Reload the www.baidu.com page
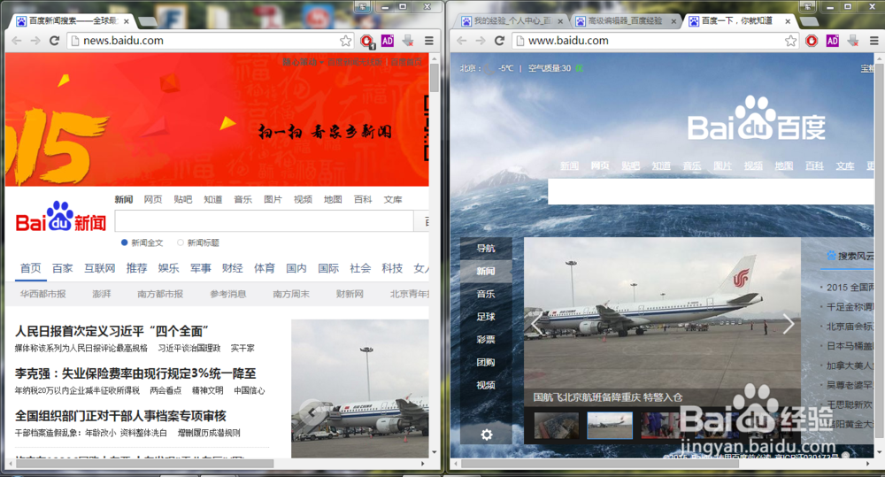885x477 pixels. 499,41
